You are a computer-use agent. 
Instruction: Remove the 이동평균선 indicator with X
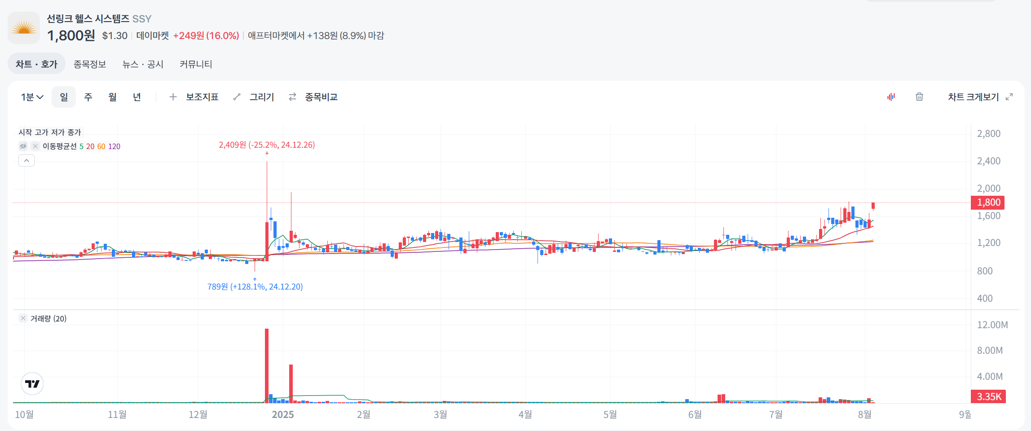click(35, 146)
